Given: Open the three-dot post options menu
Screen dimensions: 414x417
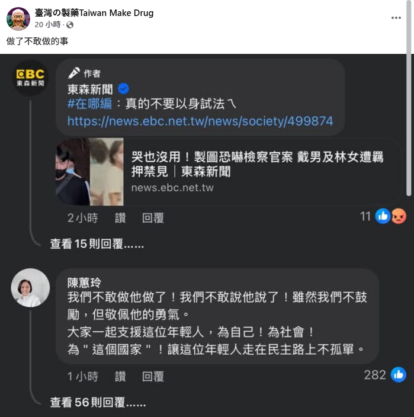Looking at the screenshot, I should click(x=396, y=18).
